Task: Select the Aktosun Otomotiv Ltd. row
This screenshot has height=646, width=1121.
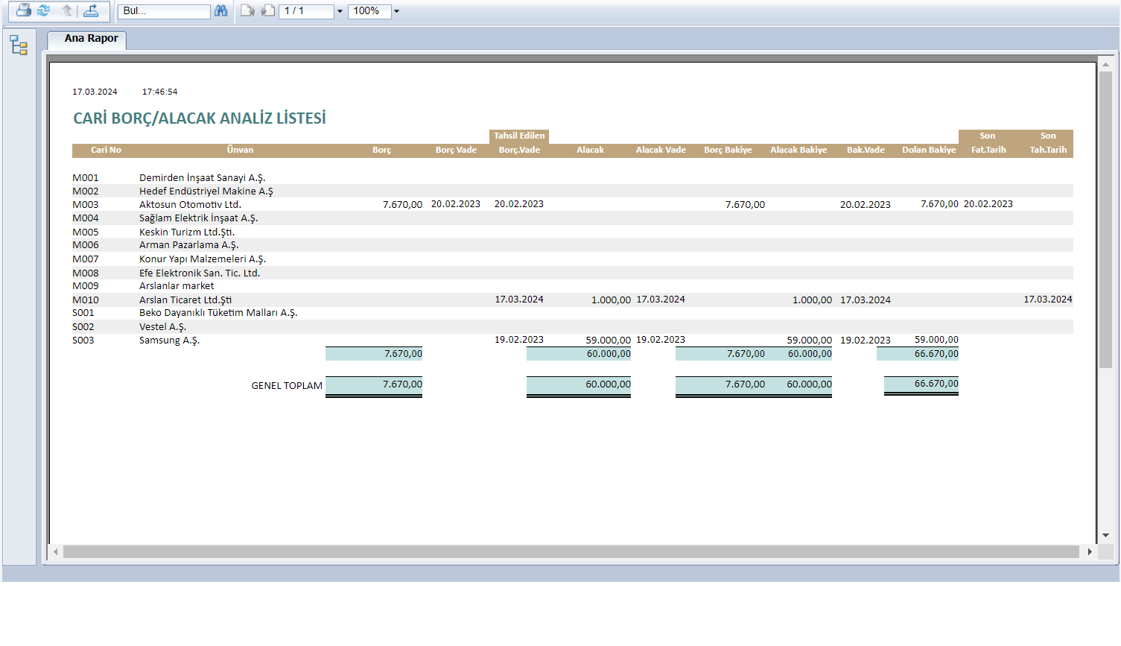Action: coord(190,204)
